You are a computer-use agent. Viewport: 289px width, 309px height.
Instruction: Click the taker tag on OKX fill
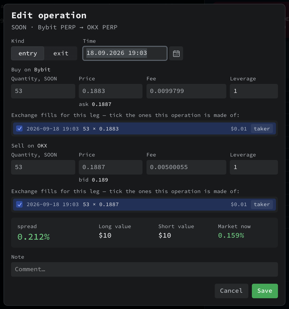click(x=262, y=204)
